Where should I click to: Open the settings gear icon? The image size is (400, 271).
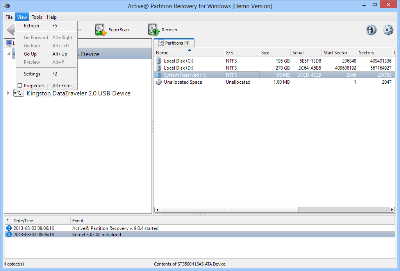click(388, 30)
